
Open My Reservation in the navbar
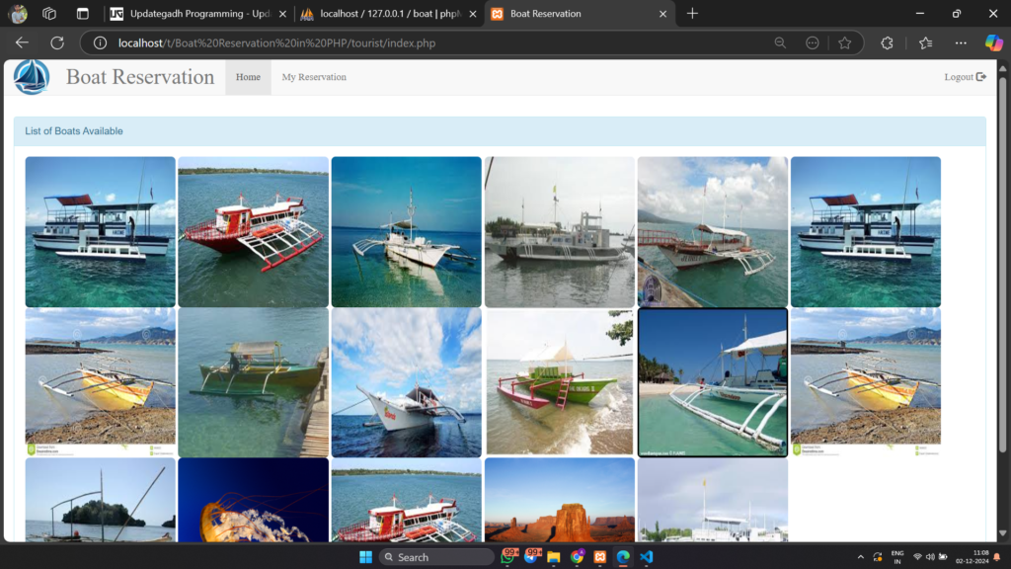(x=314, y=77)
